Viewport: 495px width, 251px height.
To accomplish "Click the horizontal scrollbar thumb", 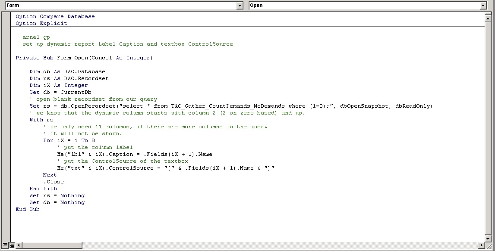I will 52,245.
